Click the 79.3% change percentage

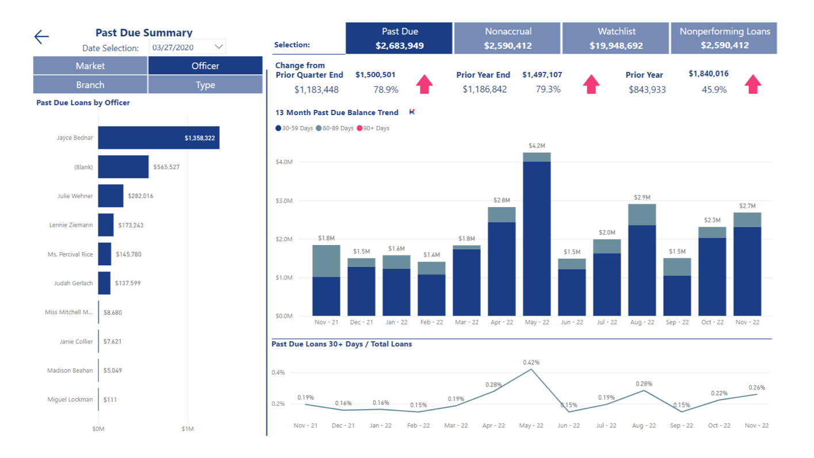[548, 90]
